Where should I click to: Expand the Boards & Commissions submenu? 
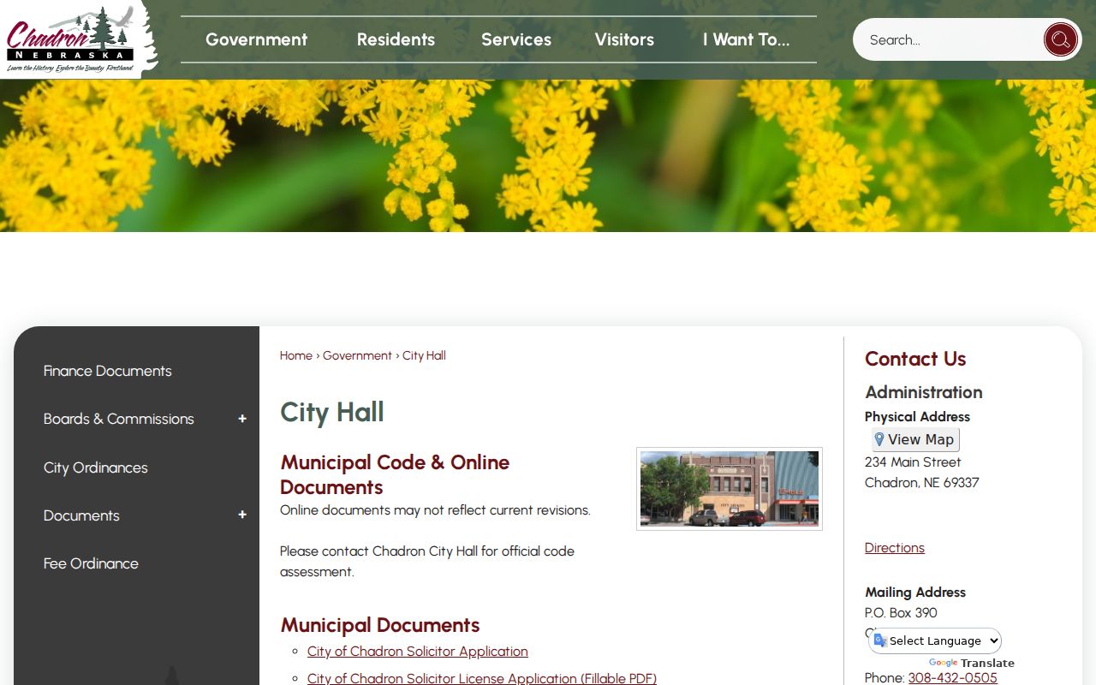(242, 419)
